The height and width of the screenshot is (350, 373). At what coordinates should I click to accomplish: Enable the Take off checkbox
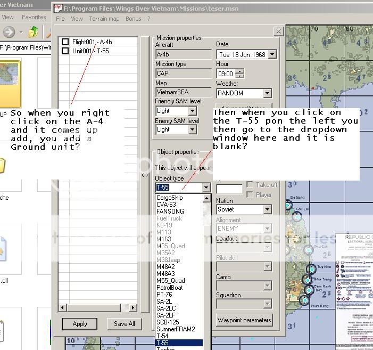click(x=250, y=184)
